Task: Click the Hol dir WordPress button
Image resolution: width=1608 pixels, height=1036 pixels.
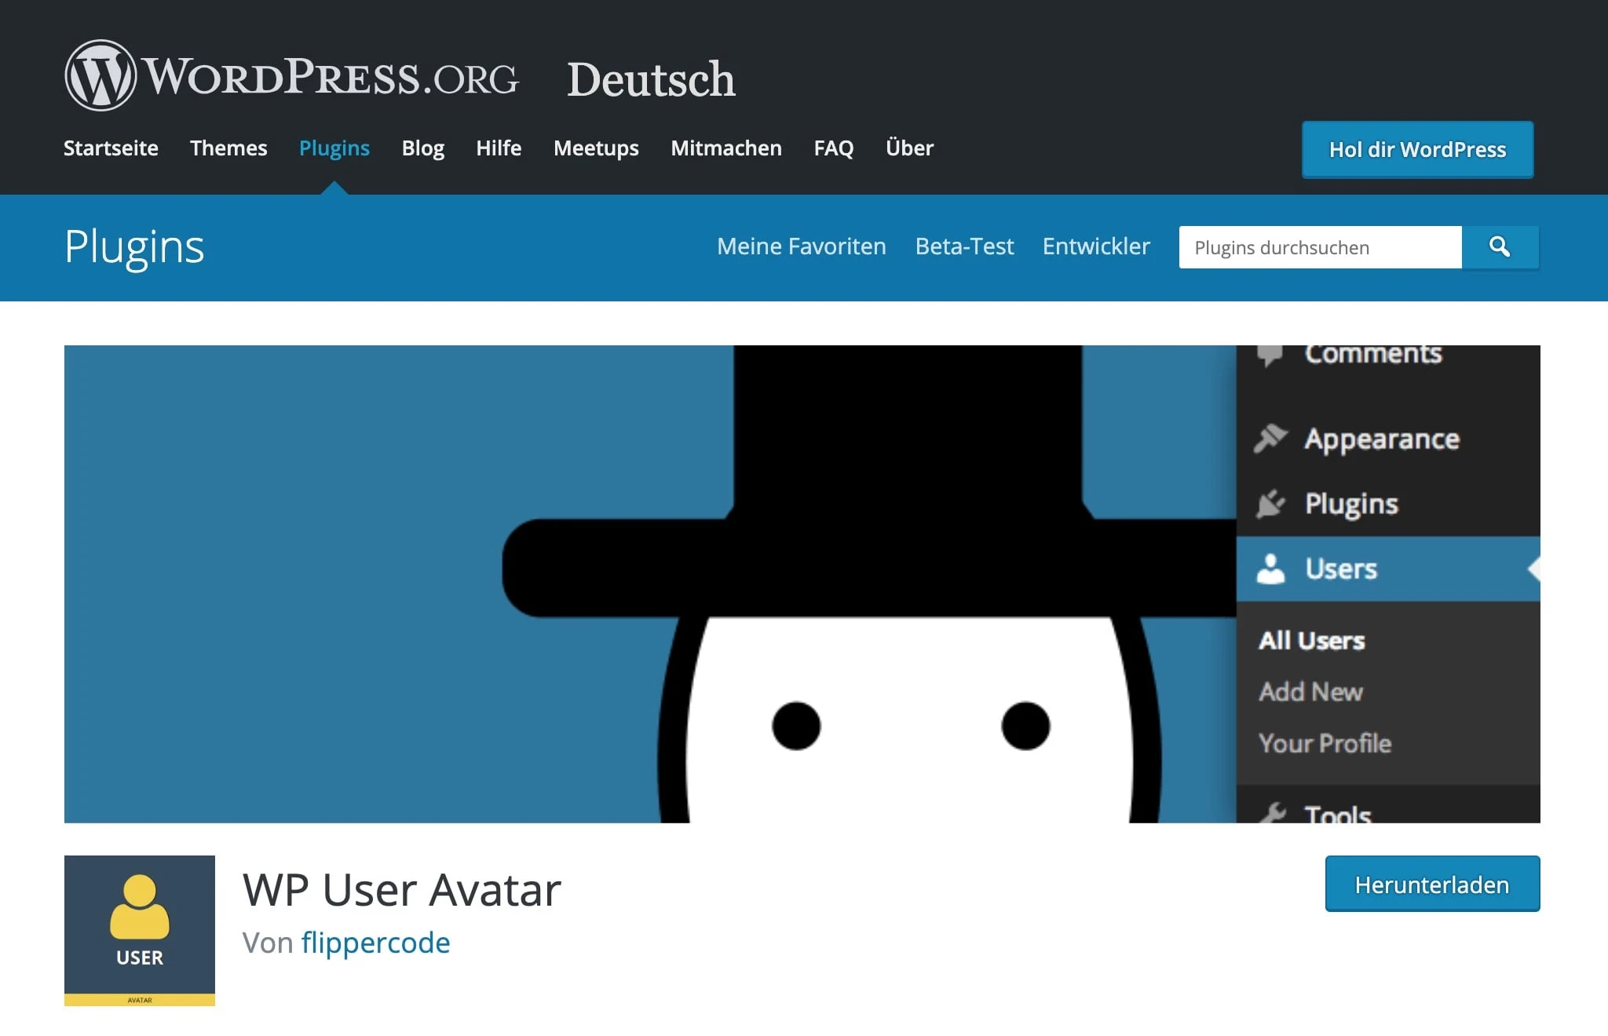Action: tap(1416, 149)
